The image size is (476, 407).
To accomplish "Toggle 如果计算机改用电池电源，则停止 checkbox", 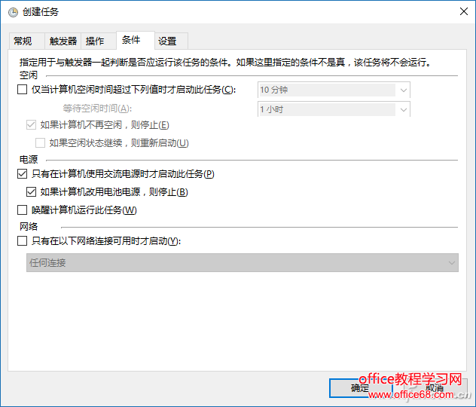I will [31, 191].
